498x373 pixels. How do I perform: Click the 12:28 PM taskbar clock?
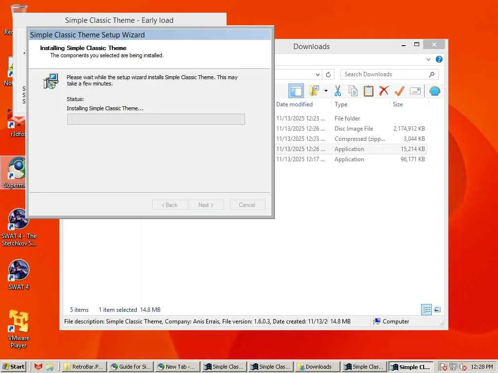(482, 367)
